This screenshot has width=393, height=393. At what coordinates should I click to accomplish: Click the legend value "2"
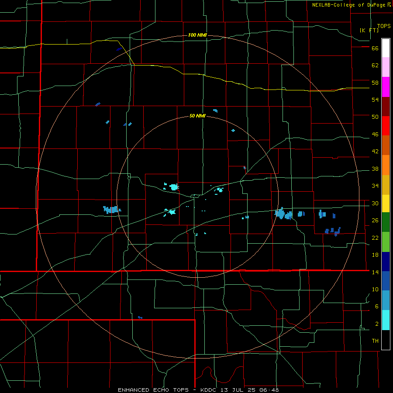[377, 324]
